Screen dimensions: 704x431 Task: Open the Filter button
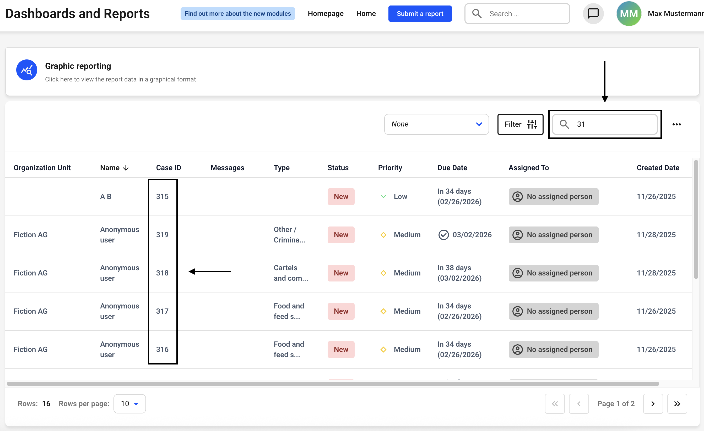520,124
